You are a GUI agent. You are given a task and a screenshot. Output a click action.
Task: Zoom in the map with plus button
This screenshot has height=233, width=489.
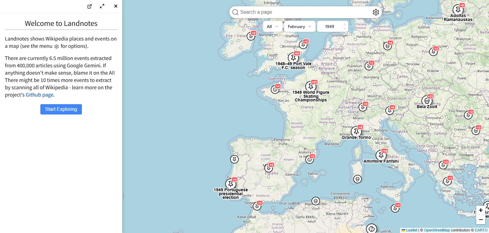(x=481, y=210)
